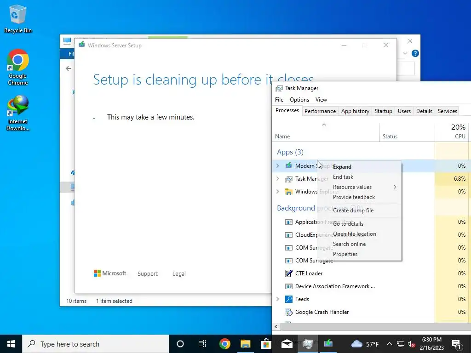This screenshot has height=353, width=471.
Task: Expand the Task Manager process row
Action: 278,179
